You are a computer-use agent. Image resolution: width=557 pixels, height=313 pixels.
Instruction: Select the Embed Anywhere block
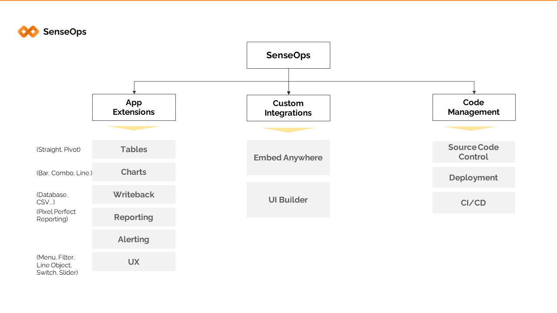pos(288,157)
